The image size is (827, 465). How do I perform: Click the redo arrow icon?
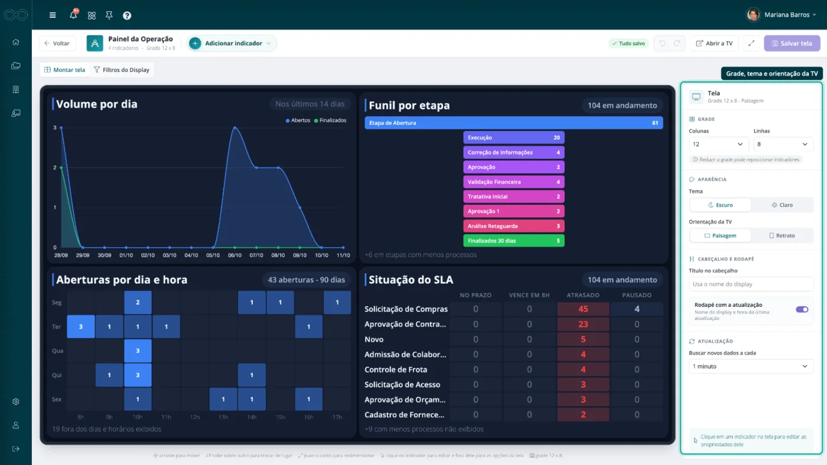coord(677,43)
